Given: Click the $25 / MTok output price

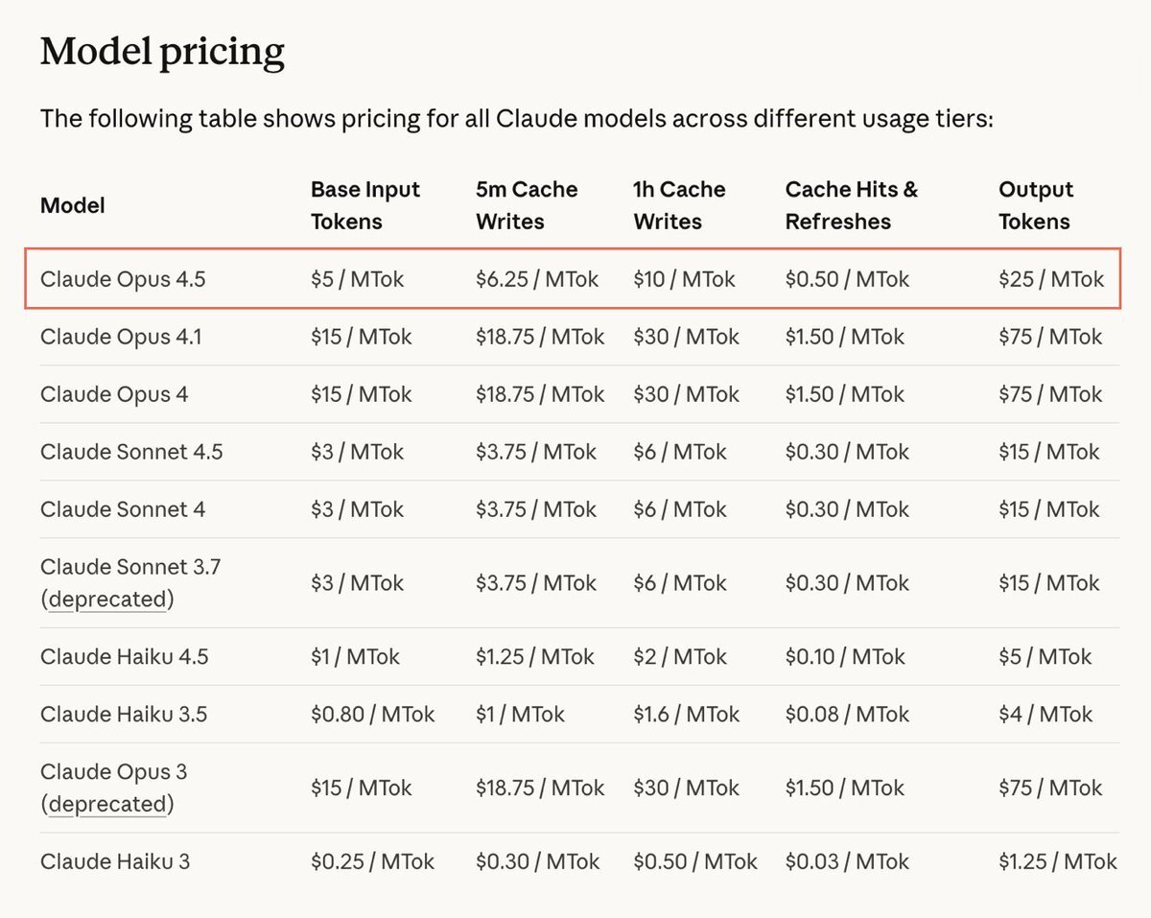Looking at the screenshot, I should coord(1051,279).
